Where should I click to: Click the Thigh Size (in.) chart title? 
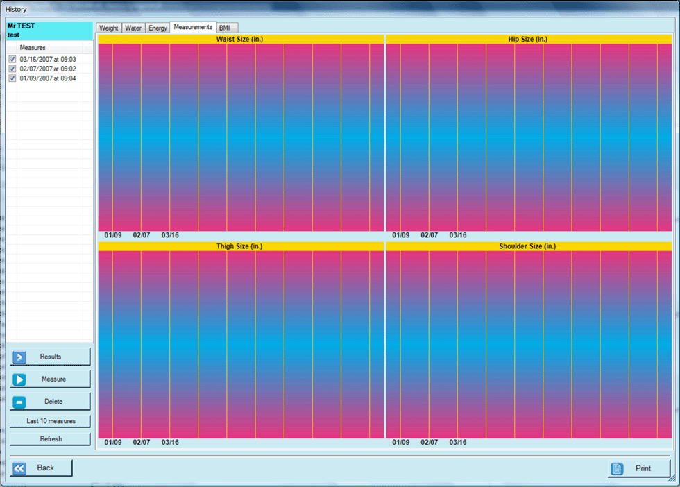239,246
